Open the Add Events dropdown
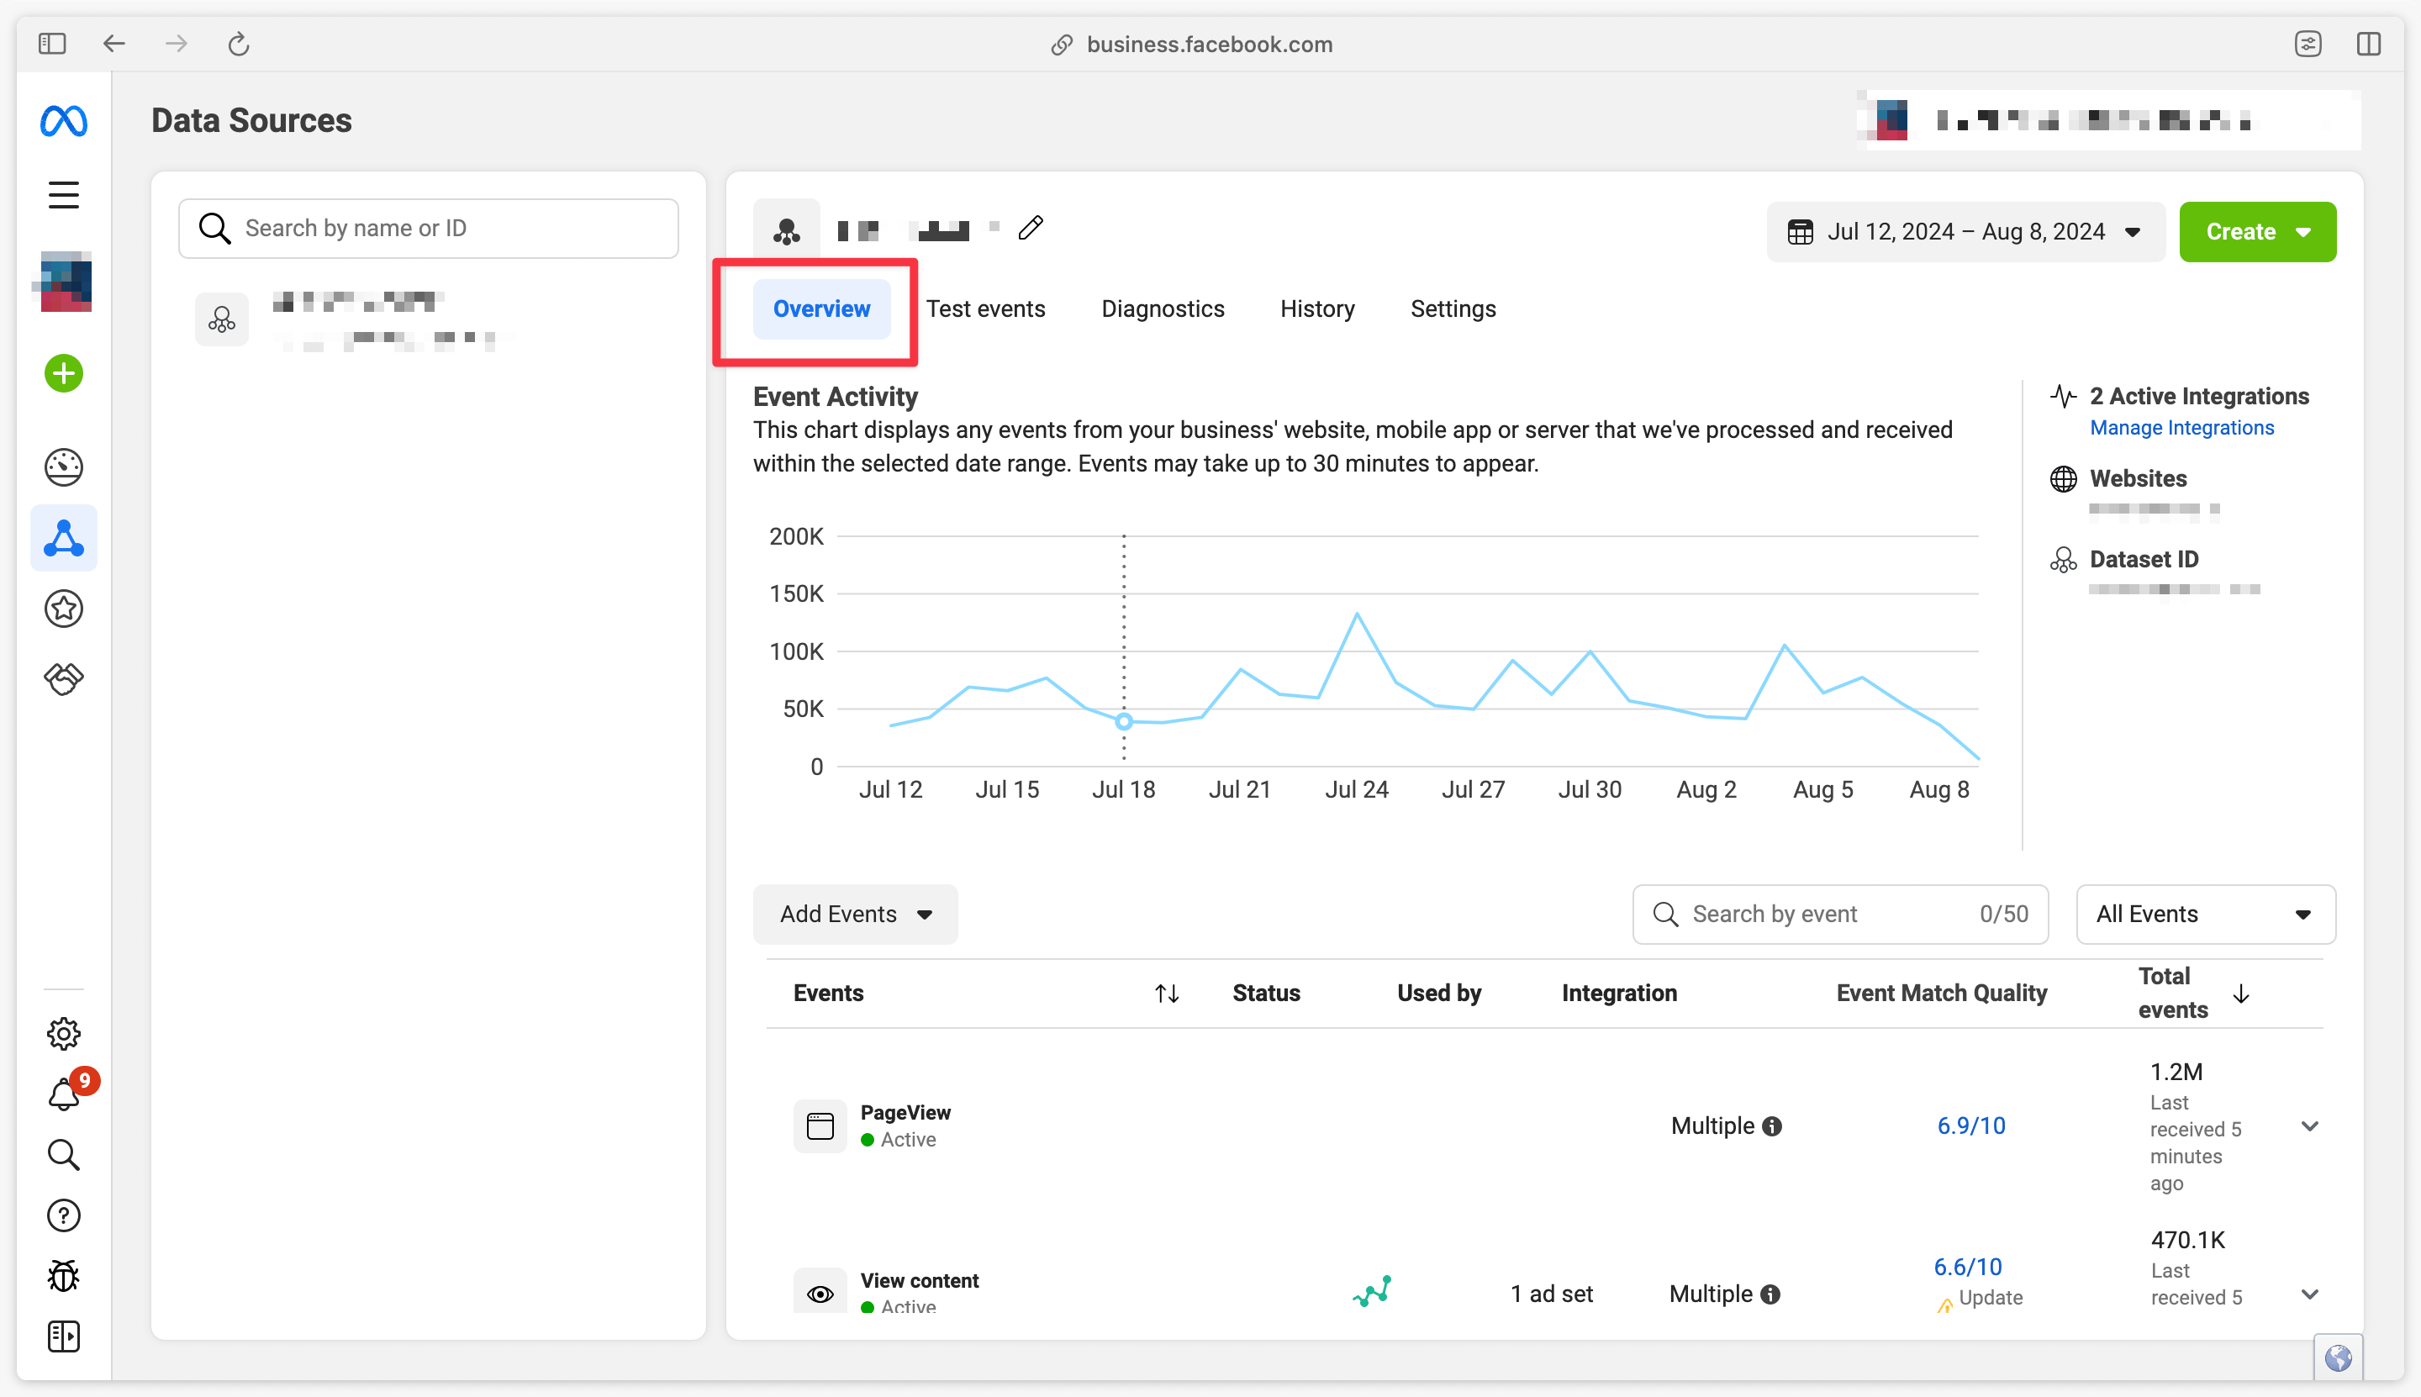Viewport: 2421px width, 1397px height. (x=855, y=914)
